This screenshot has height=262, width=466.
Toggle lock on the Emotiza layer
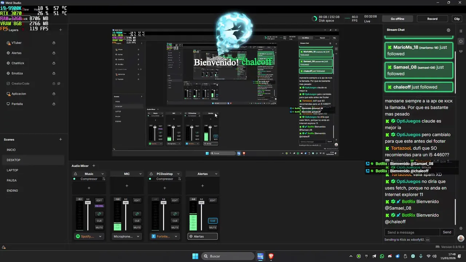click(54, 74)
